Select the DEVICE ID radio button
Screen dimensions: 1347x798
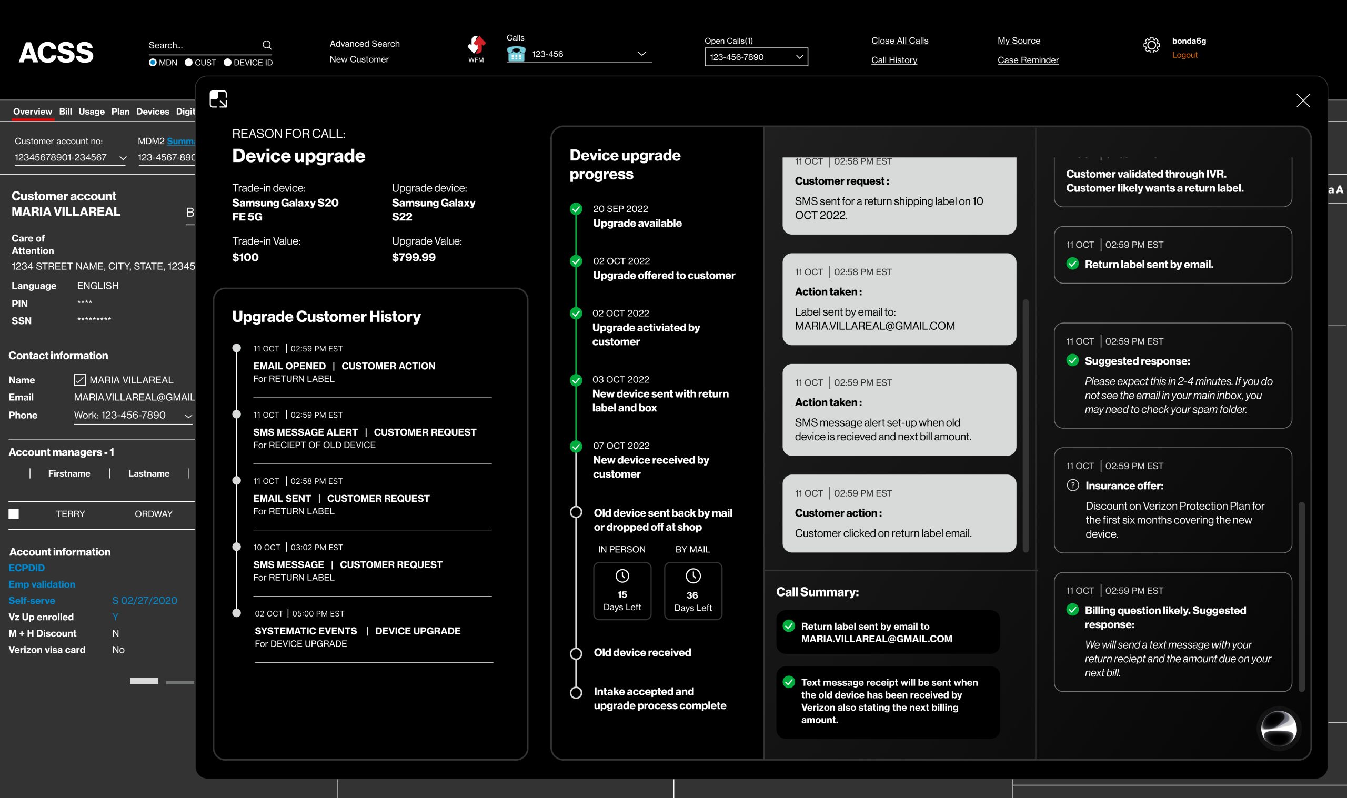tap(227, 63)
